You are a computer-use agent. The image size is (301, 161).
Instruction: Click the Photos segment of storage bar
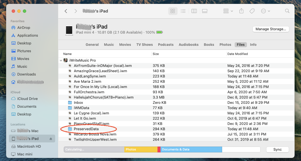click(141, 150)
